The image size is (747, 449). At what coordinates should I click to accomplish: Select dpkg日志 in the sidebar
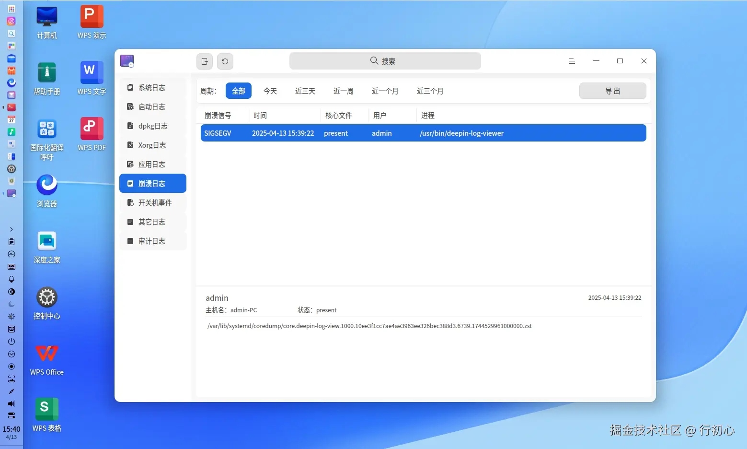pos(153,126)
